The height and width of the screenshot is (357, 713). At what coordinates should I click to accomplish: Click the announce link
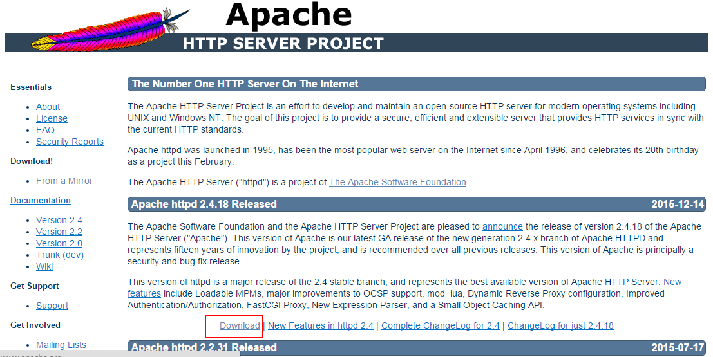coord(502,226)
